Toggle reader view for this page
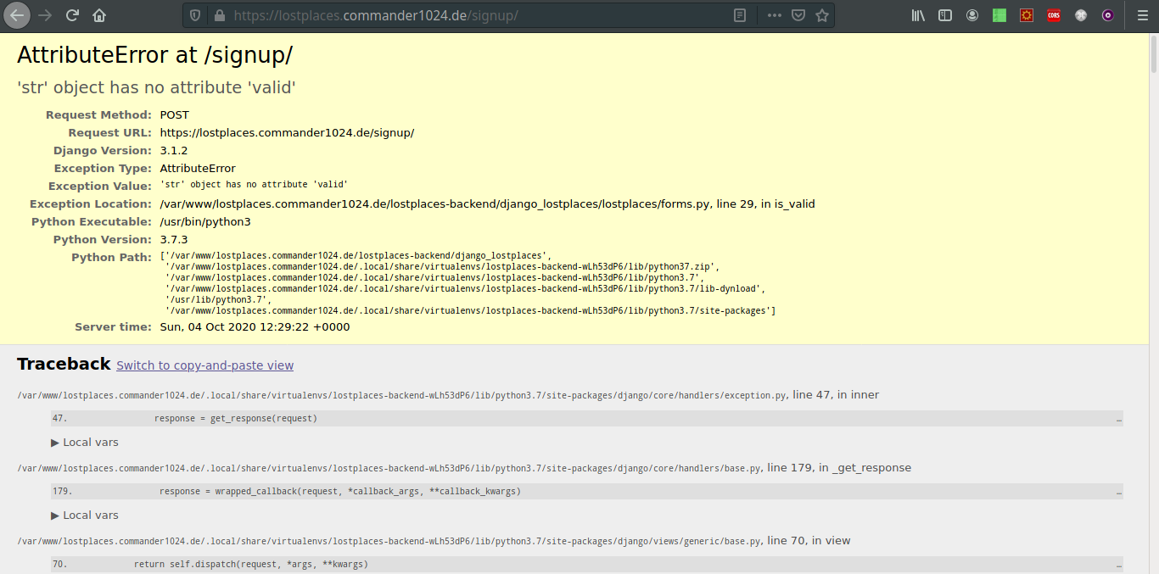The width and height of the screenshot is (1159, 574). pos(741,15)
